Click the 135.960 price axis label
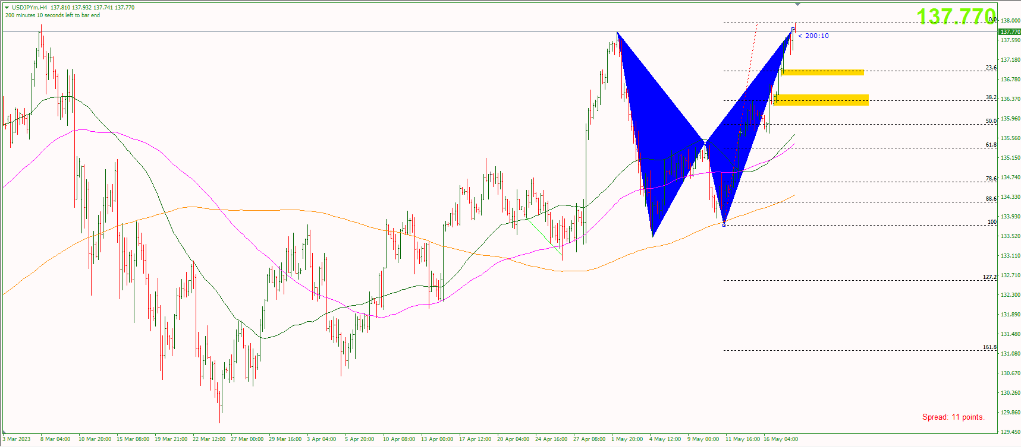 tap(1011, 119)
